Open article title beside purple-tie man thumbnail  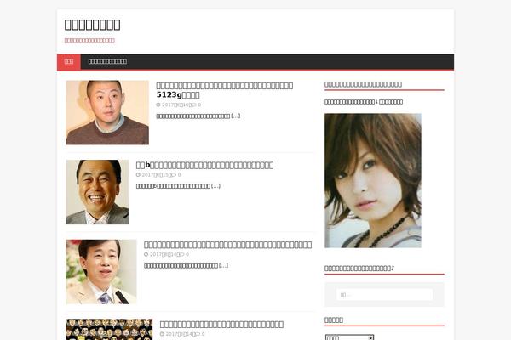pyautogui.click(x=227, y=245)
